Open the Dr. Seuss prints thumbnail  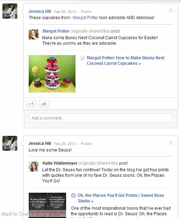click(47, 205)
